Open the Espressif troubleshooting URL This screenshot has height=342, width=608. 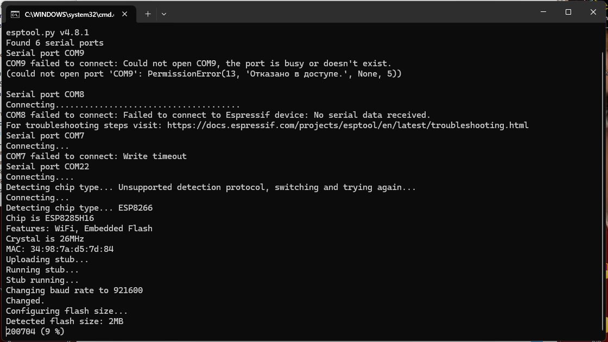[x=347, y=125]
